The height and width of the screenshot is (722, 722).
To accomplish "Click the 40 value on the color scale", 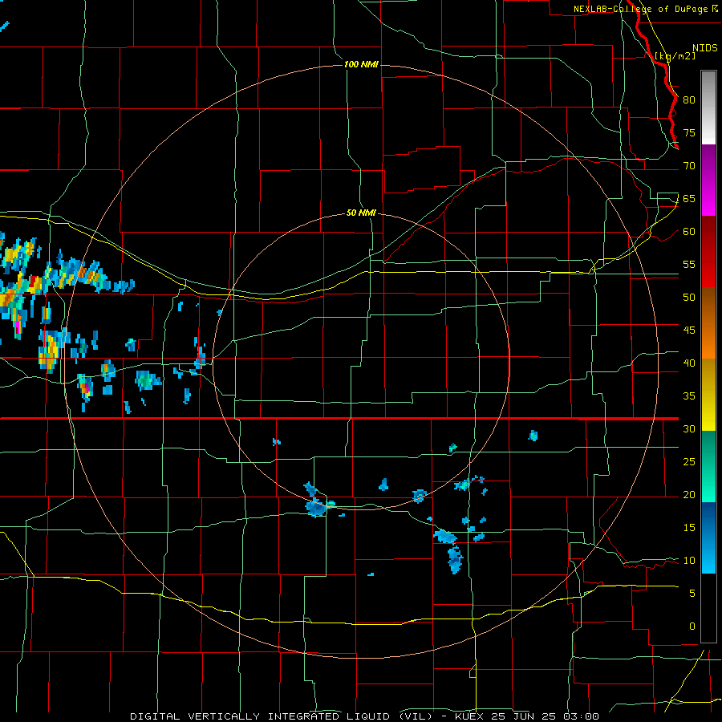I will pos(689,363).
